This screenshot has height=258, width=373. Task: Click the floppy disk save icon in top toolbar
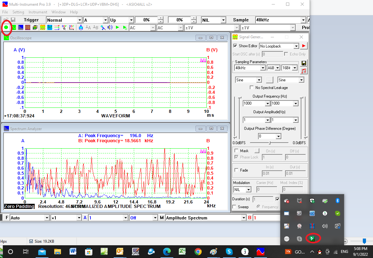tap(13, 20)
